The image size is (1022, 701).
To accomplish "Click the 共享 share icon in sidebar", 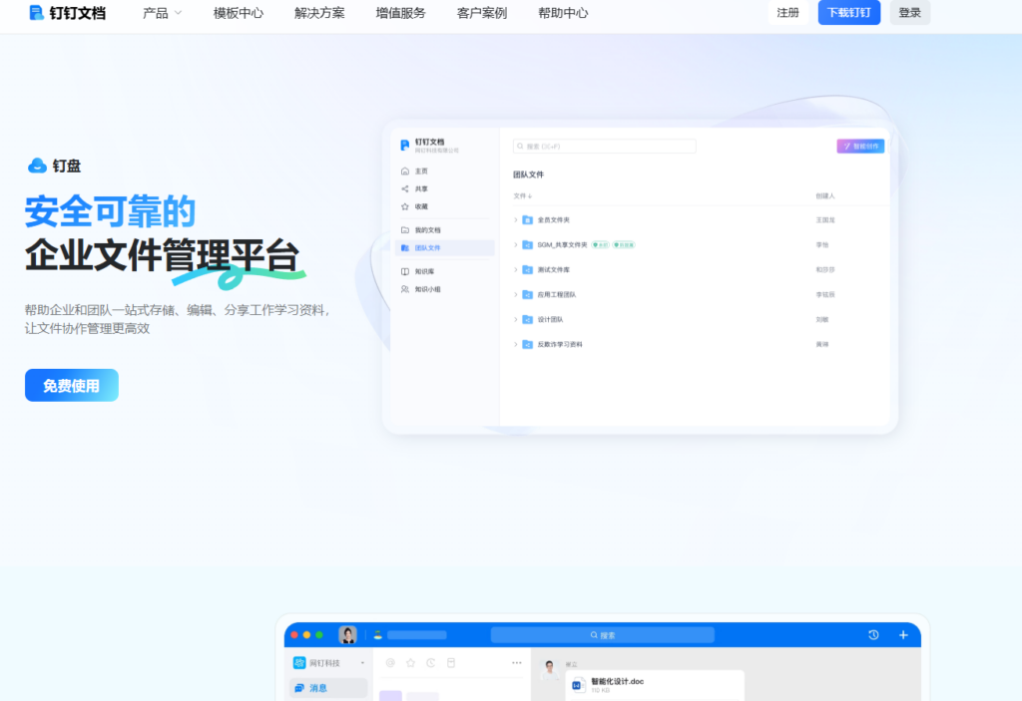I will (407, 186).
